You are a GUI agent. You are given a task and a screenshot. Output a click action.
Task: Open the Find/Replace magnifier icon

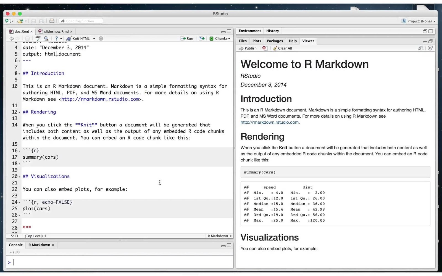point(46,38)
